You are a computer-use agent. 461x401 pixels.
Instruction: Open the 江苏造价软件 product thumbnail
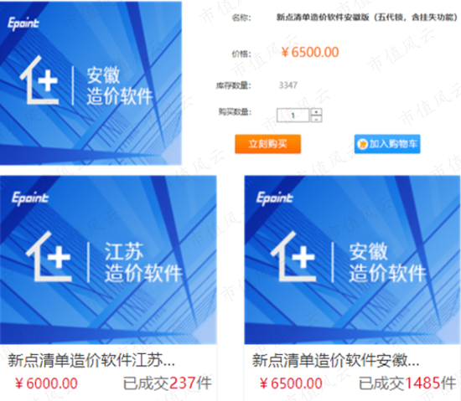point(108,260)
